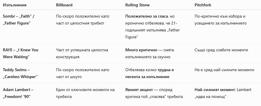The image size is (261, 106).
Task: Click bold text Най-силният момент
Action: coord(215,90)
